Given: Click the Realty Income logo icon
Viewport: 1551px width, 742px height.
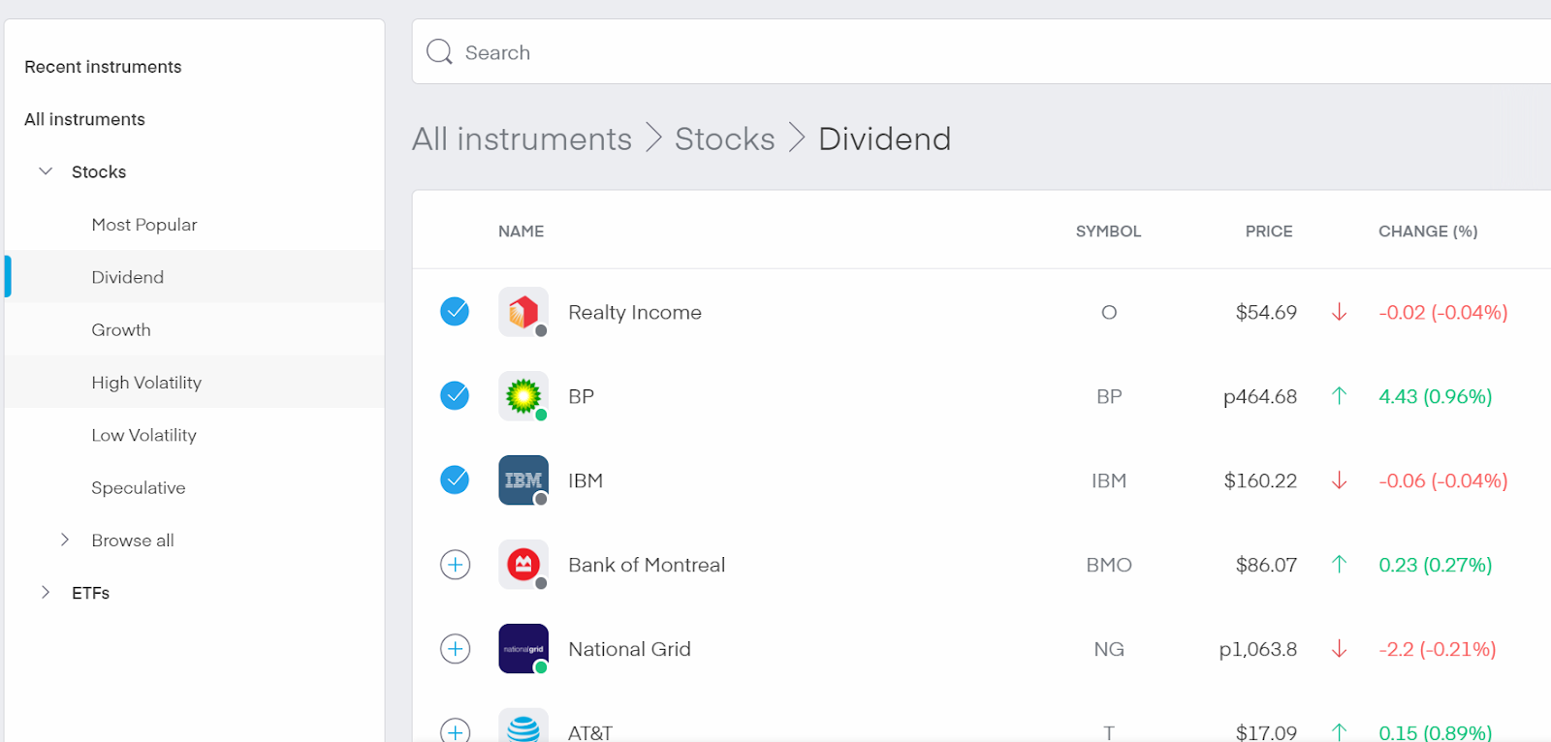Looking at the screenshot, I should (x=523, y=312).
